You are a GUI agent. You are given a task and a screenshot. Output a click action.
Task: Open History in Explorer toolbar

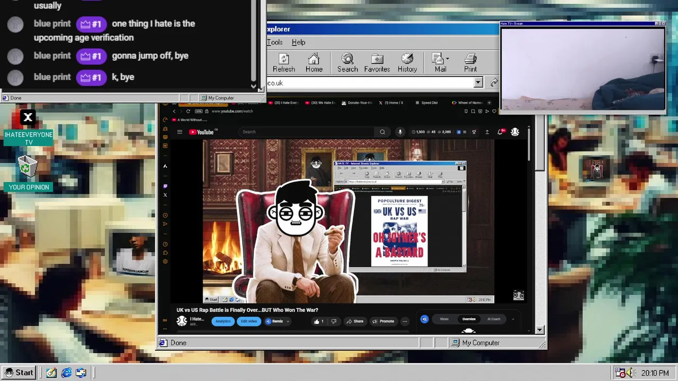click(x=407, y=63)
